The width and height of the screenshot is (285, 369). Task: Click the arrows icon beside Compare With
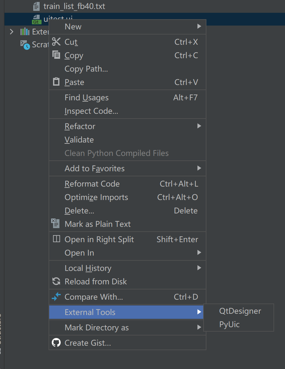(x=56, y=297)
